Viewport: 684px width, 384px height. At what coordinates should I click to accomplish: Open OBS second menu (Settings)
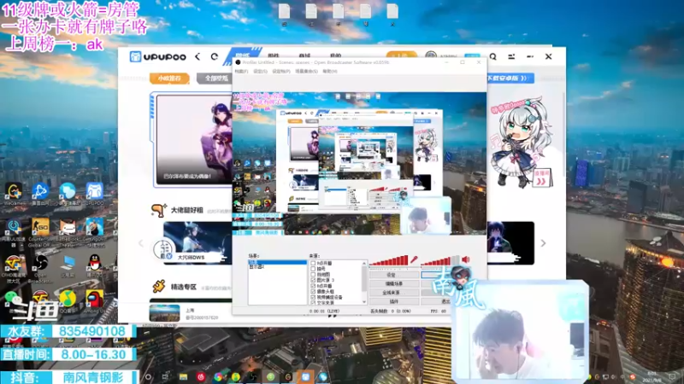pyautogui.click(x=260, y=72)
